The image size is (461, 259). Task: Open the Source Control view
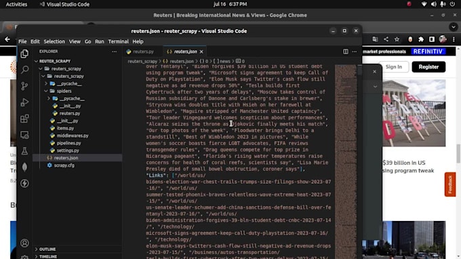pyautogui.click(x=24, y=86)
